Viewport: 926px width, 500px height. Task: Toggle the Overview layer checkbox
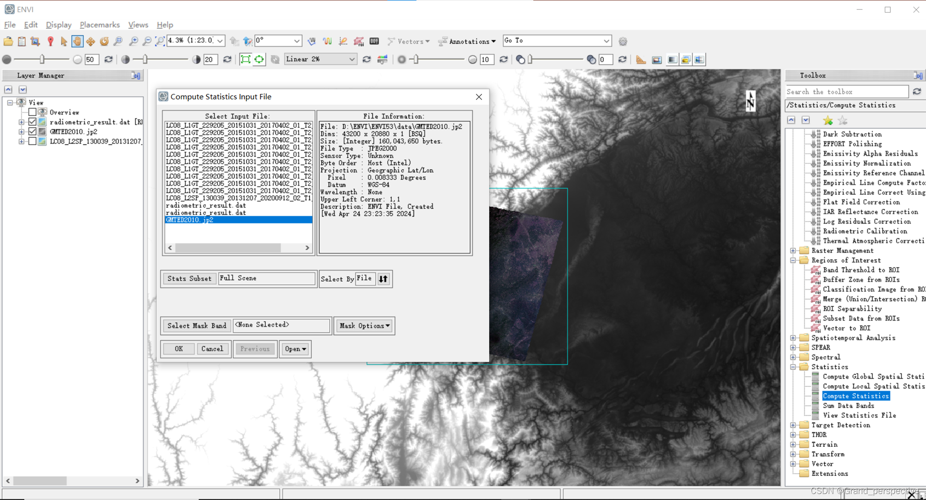(32, 112)
